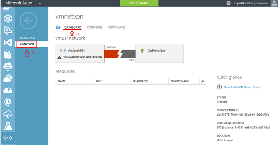Click the vmnetvpn page title
The width and height of the screenshot is (278, 145).
[x=69, y=17]
